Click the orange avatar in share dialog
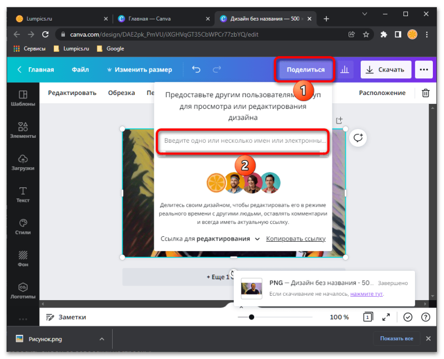Image resolution: width=444 pixels, height=359 pixels. [216, 183]
